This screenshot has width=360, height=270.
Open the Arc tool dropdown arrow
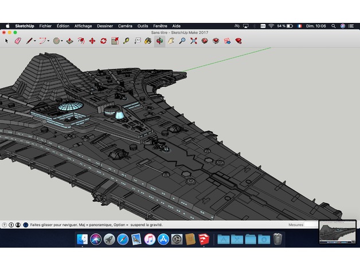tap(49, 41)
